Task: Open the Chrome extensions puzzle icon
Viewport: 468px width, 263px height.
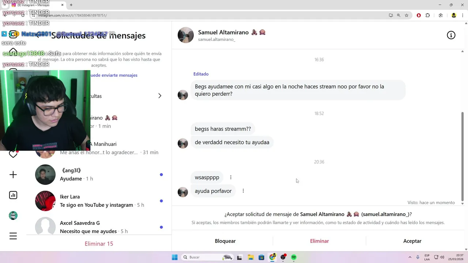Action: [x=428, y=15]
